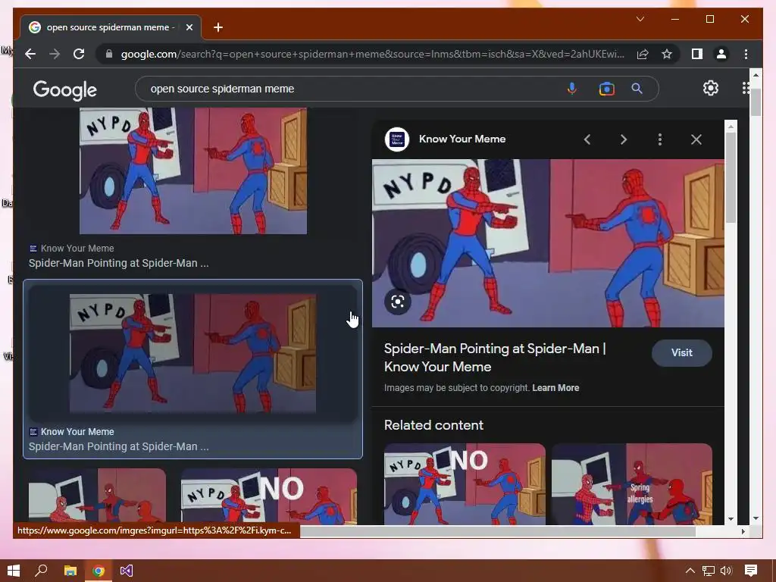
Task: Open the Know Your Meme source title
Action: pyautogui.click(x=462, y=139)
